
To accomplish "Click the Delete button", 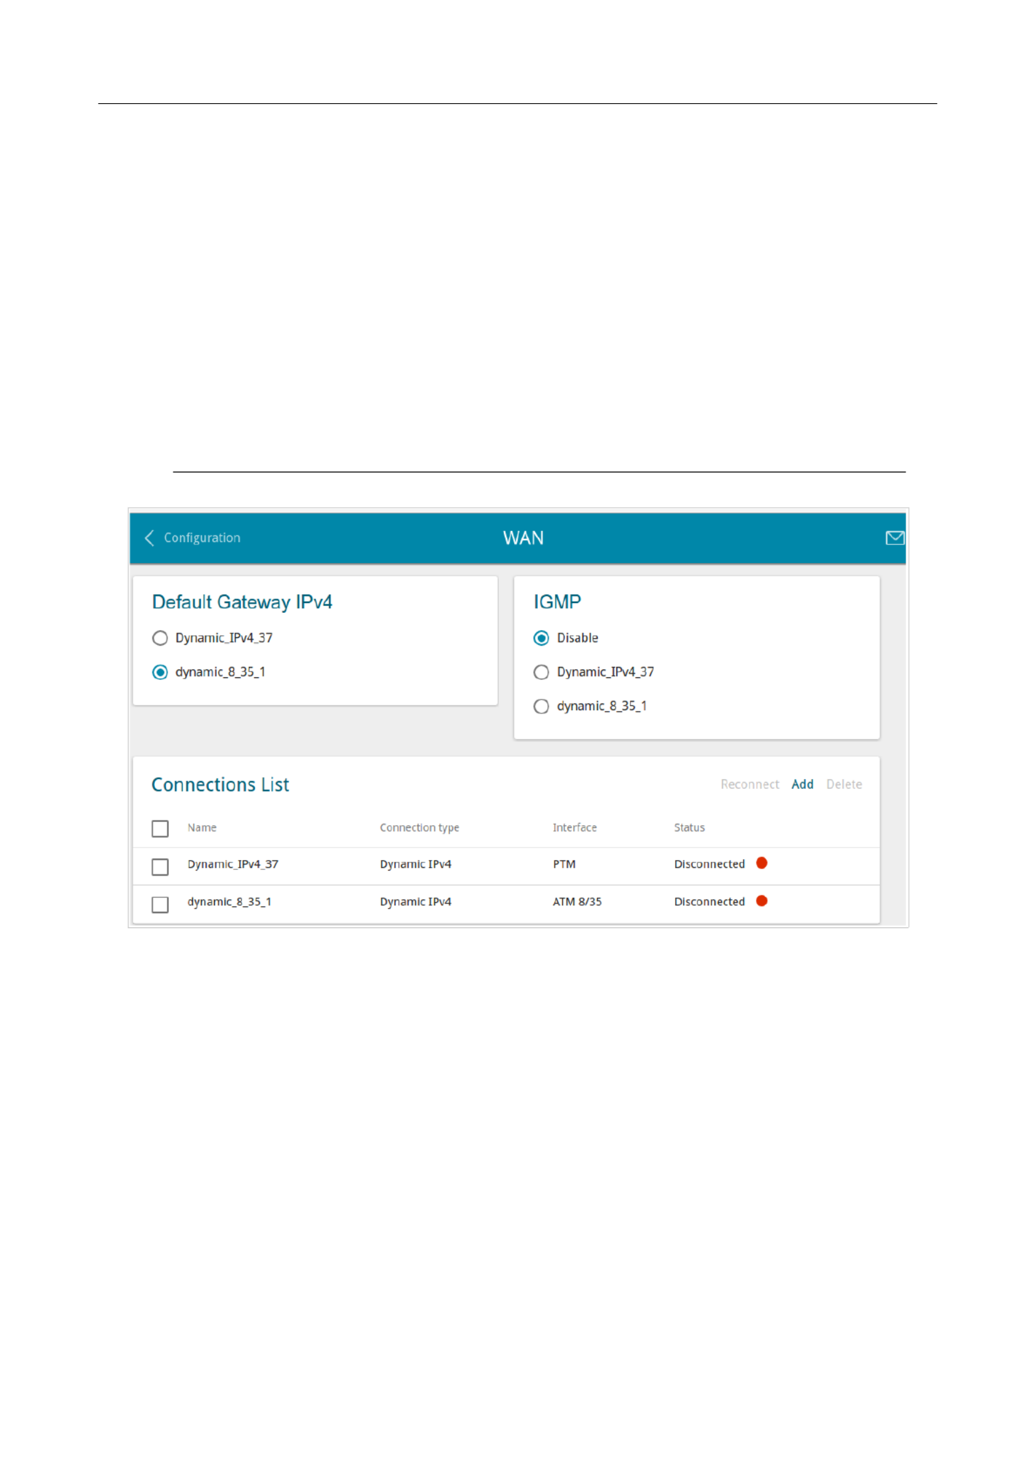I will [844, 784].
